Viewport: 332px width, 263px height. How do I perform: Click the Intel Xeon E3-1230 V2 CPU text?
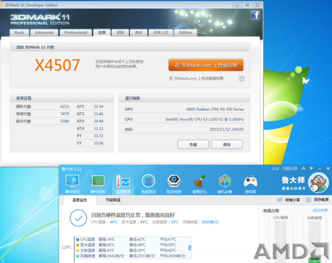click(204, 119)
